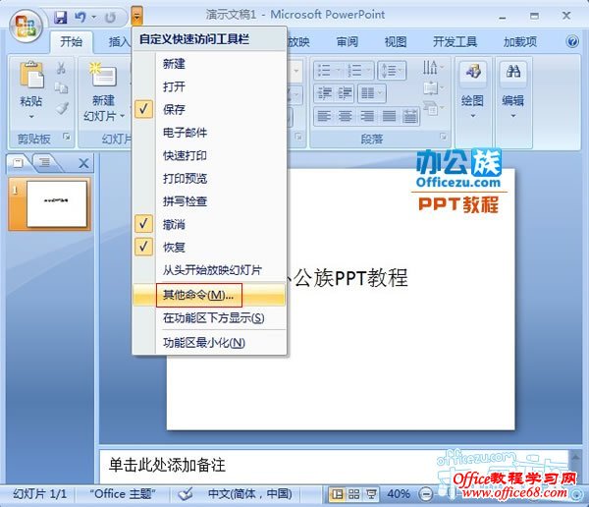
Task: Apply bullet list formatting
Action: (x=324, y=71)
